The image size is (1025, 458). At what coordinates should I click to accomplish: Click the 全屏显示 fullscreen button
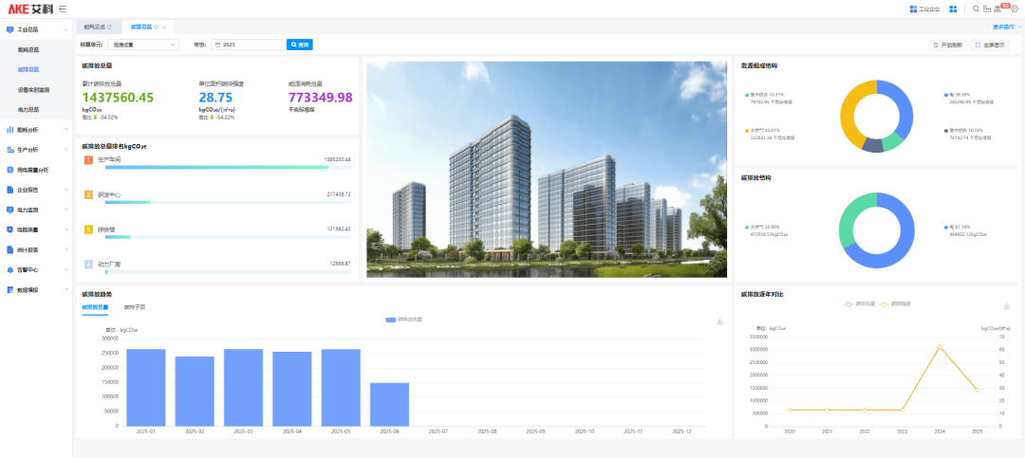click(x=991, y=45)
